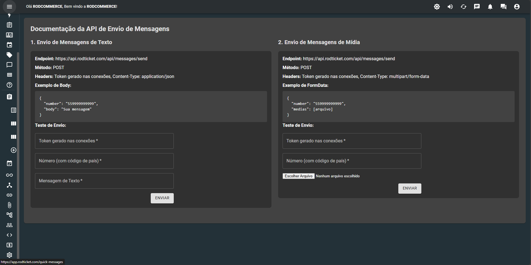Image resolution: width=531 pixels, height=265 pixels.
Task: Open the settings gear icon in sidebar
Action: pos(9,255)
